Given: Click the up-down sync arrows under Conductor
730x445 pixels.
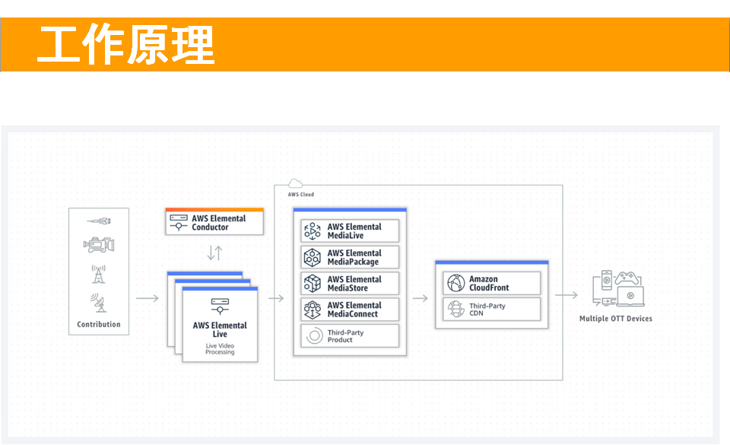Looking at the screenshot, I should pyautogui.click(x=214, y=253).
